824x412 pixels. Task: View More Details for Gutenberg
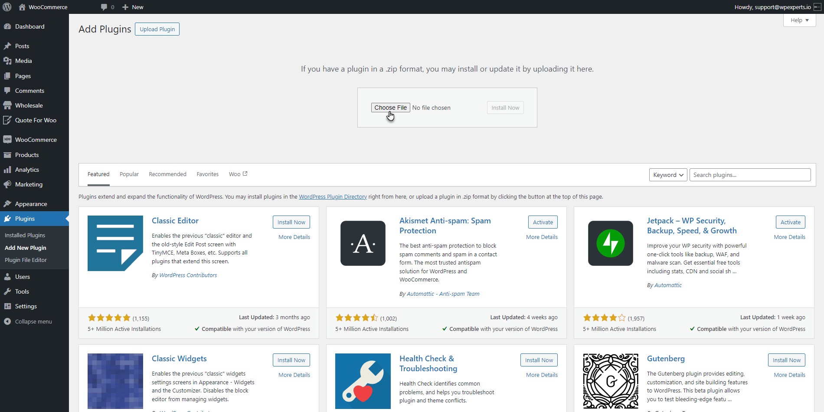pyautogui.click(x=789, y=375)
